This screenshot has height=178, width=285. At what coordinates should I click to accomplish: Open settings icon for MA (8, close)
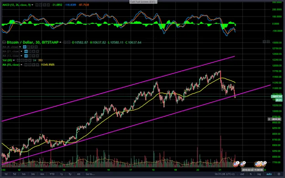pyautogui.click(x=28, y=47)
